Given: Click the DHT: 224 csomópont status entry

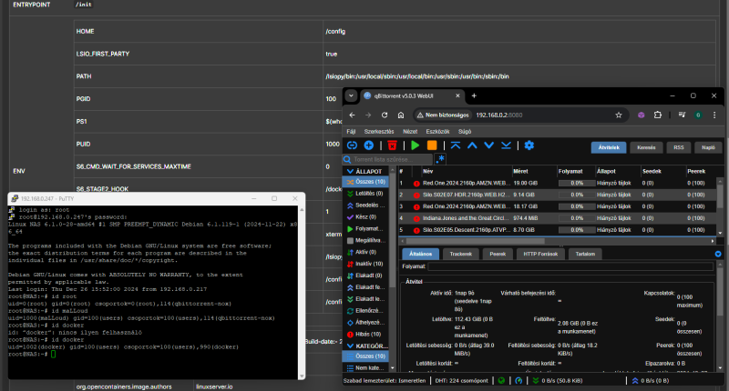Looking at the screenshot, I should click(461, 381).
